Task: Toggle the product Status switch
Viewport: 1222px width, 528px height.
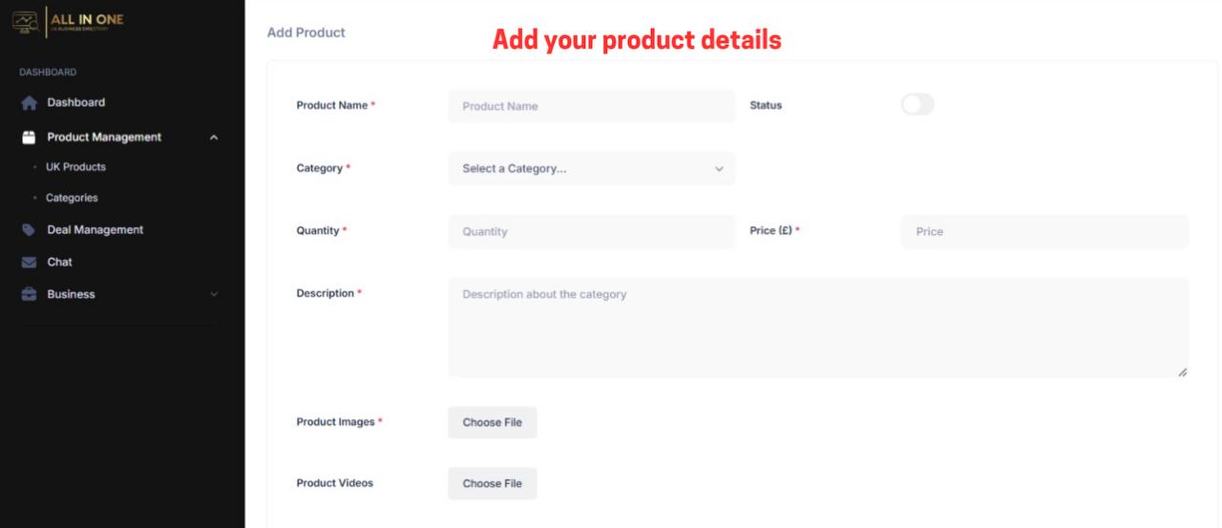Action: click(x=917, y=105)
